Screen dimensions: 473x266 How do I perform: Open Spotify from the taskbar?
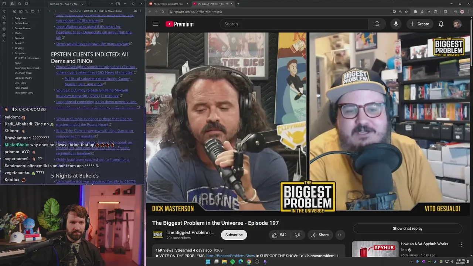(232, 262)
